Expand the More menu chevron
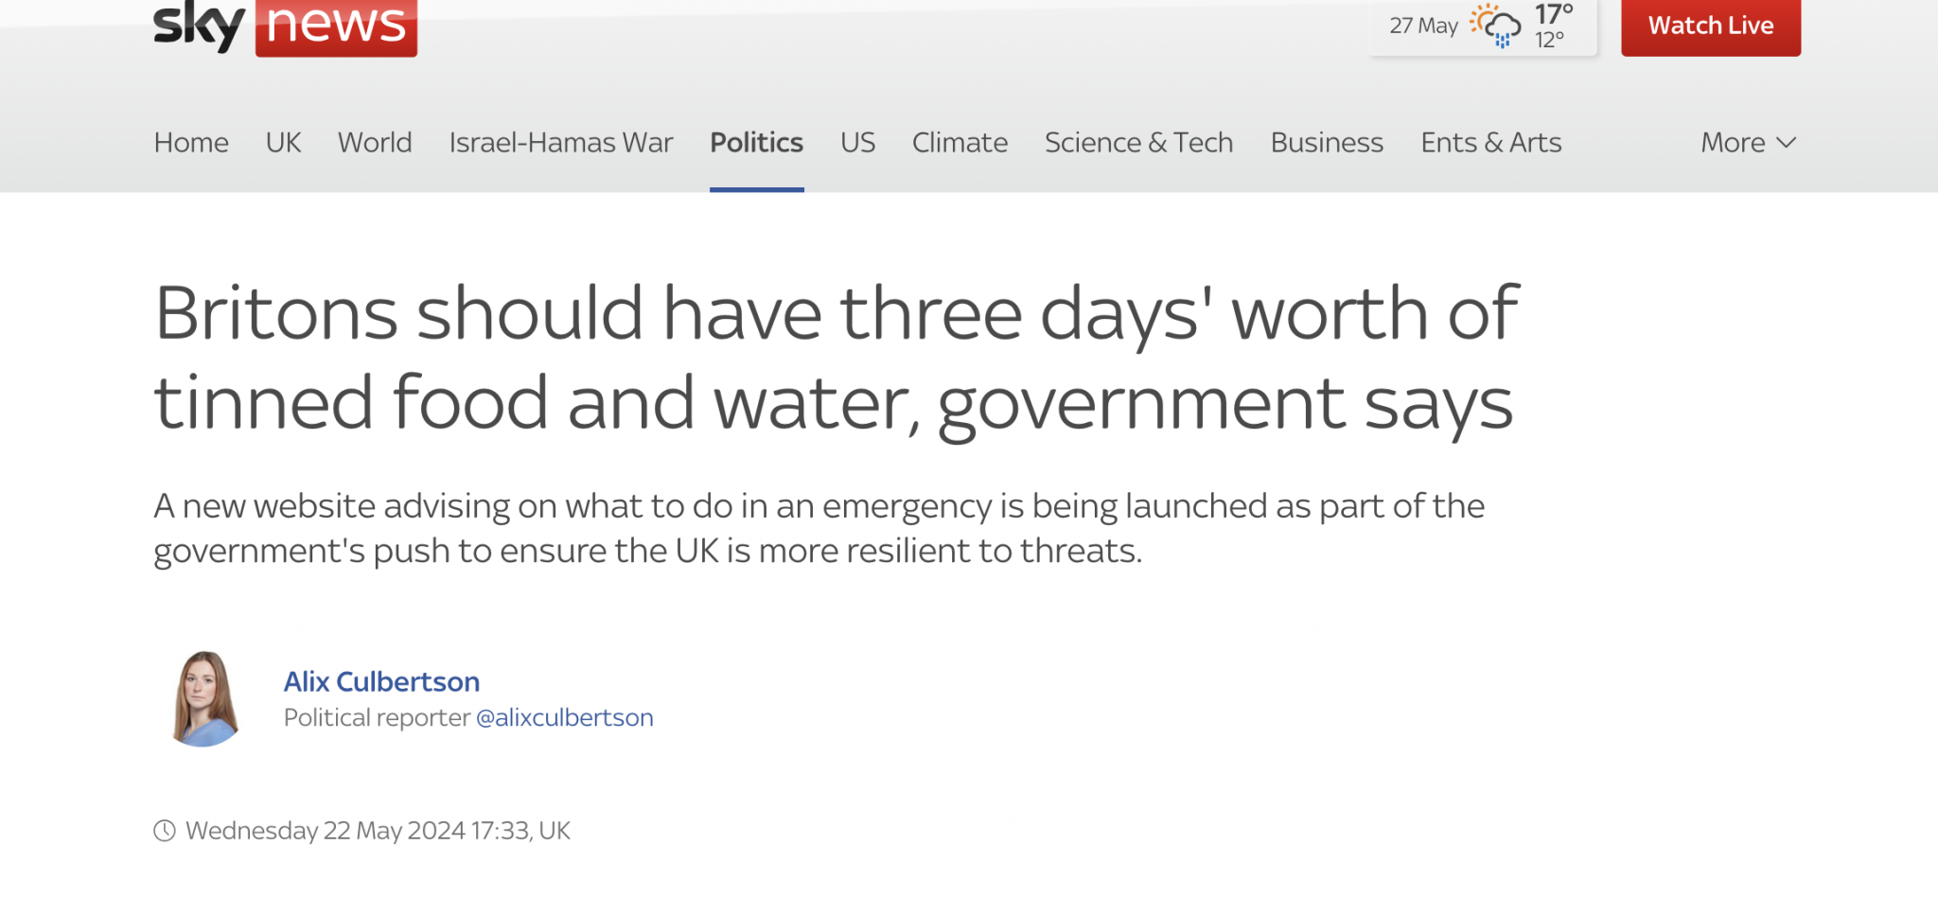This screenshot has width=1938, height=915. 1787,143
